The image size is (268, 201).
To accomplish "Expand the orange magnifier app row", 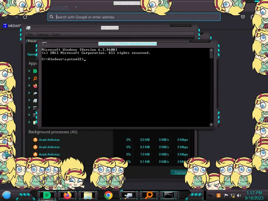I will click(29, 78).
